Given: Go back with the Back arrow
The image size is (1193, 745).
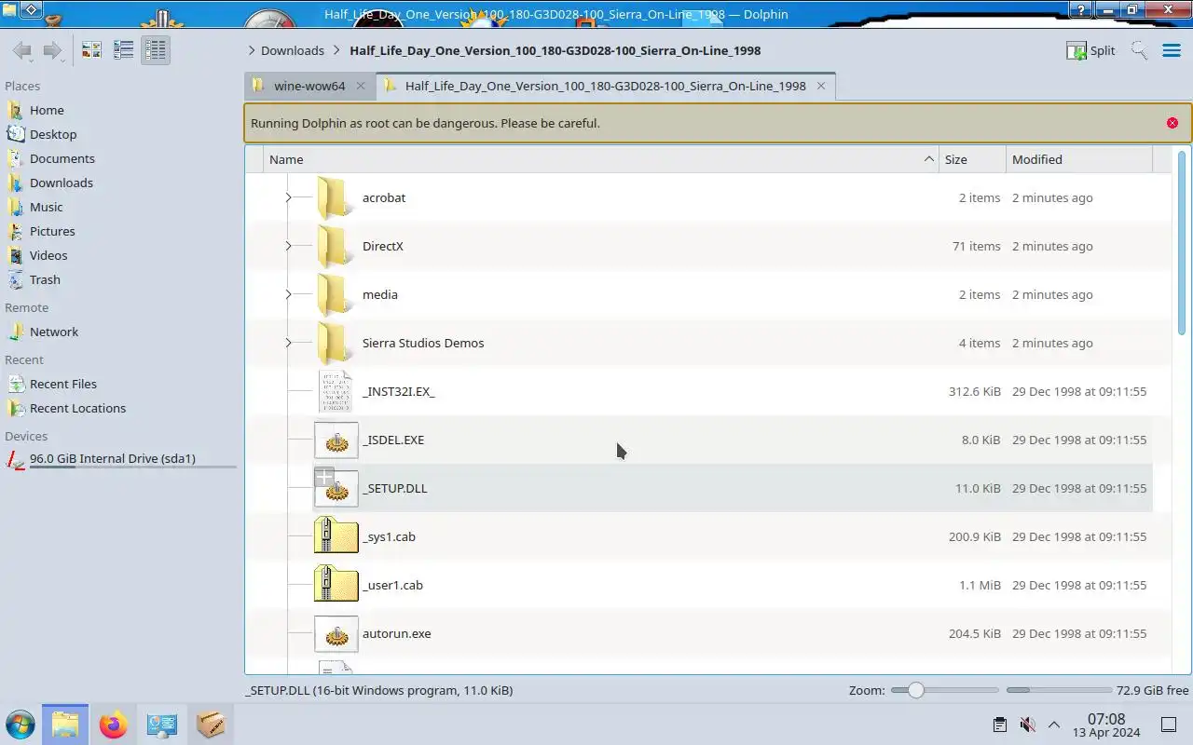Looking at the screenshot, I should coord(22,50).
